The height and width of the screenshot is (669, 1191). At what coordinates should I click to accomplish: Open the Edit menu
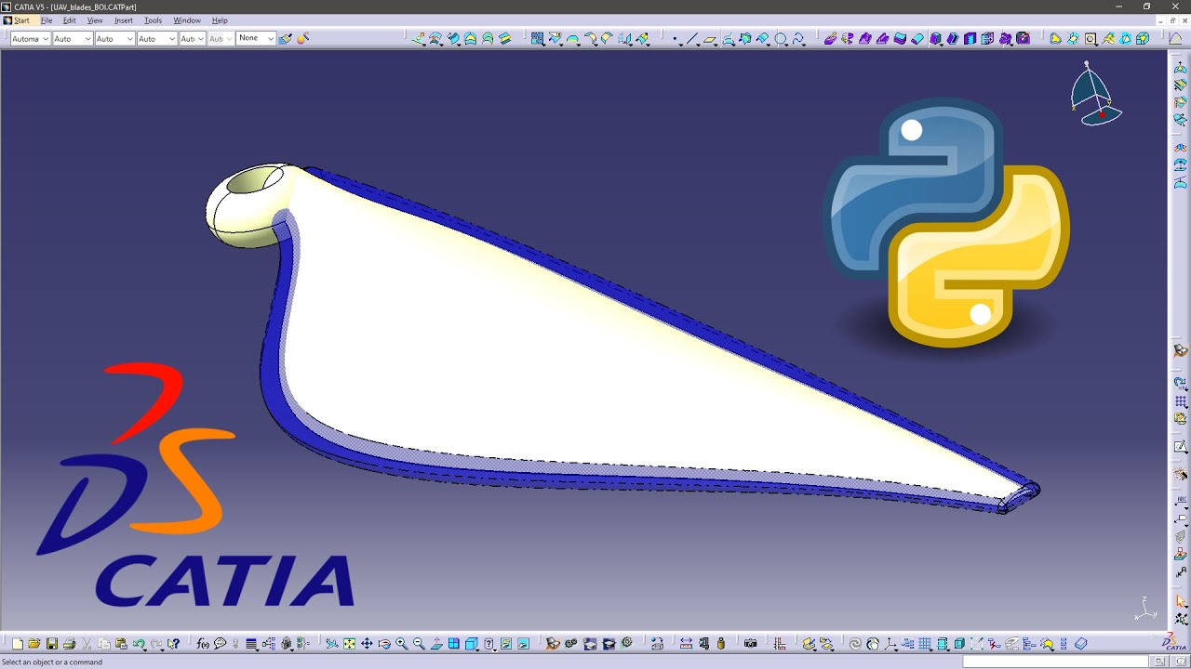click(x=70, y=20)
